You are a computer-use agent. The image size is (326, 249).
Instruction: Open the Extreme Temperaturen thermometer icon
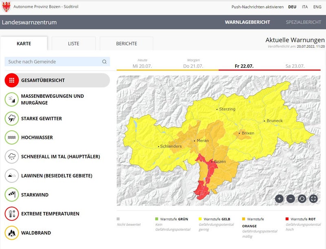point(12,214)
